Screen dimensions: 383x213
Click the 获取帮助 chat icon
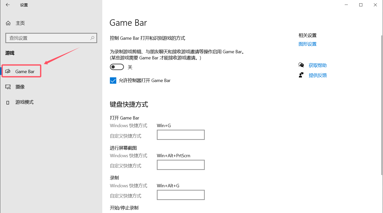tap(301, 65)
